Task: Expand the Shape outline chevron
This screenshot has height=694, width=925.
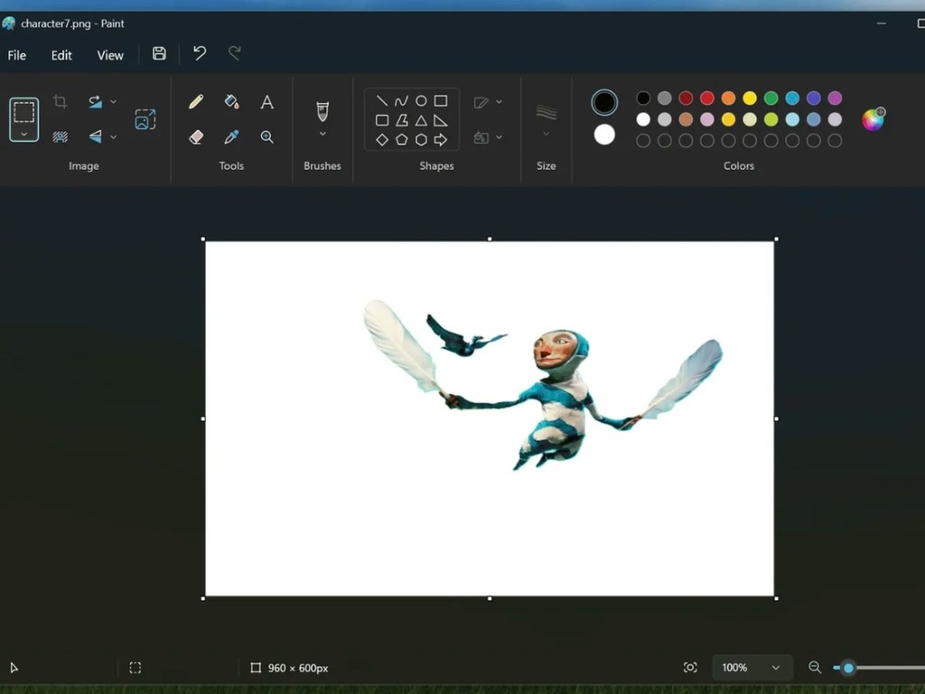Action: pyautogui.click(x=499, y=102)
